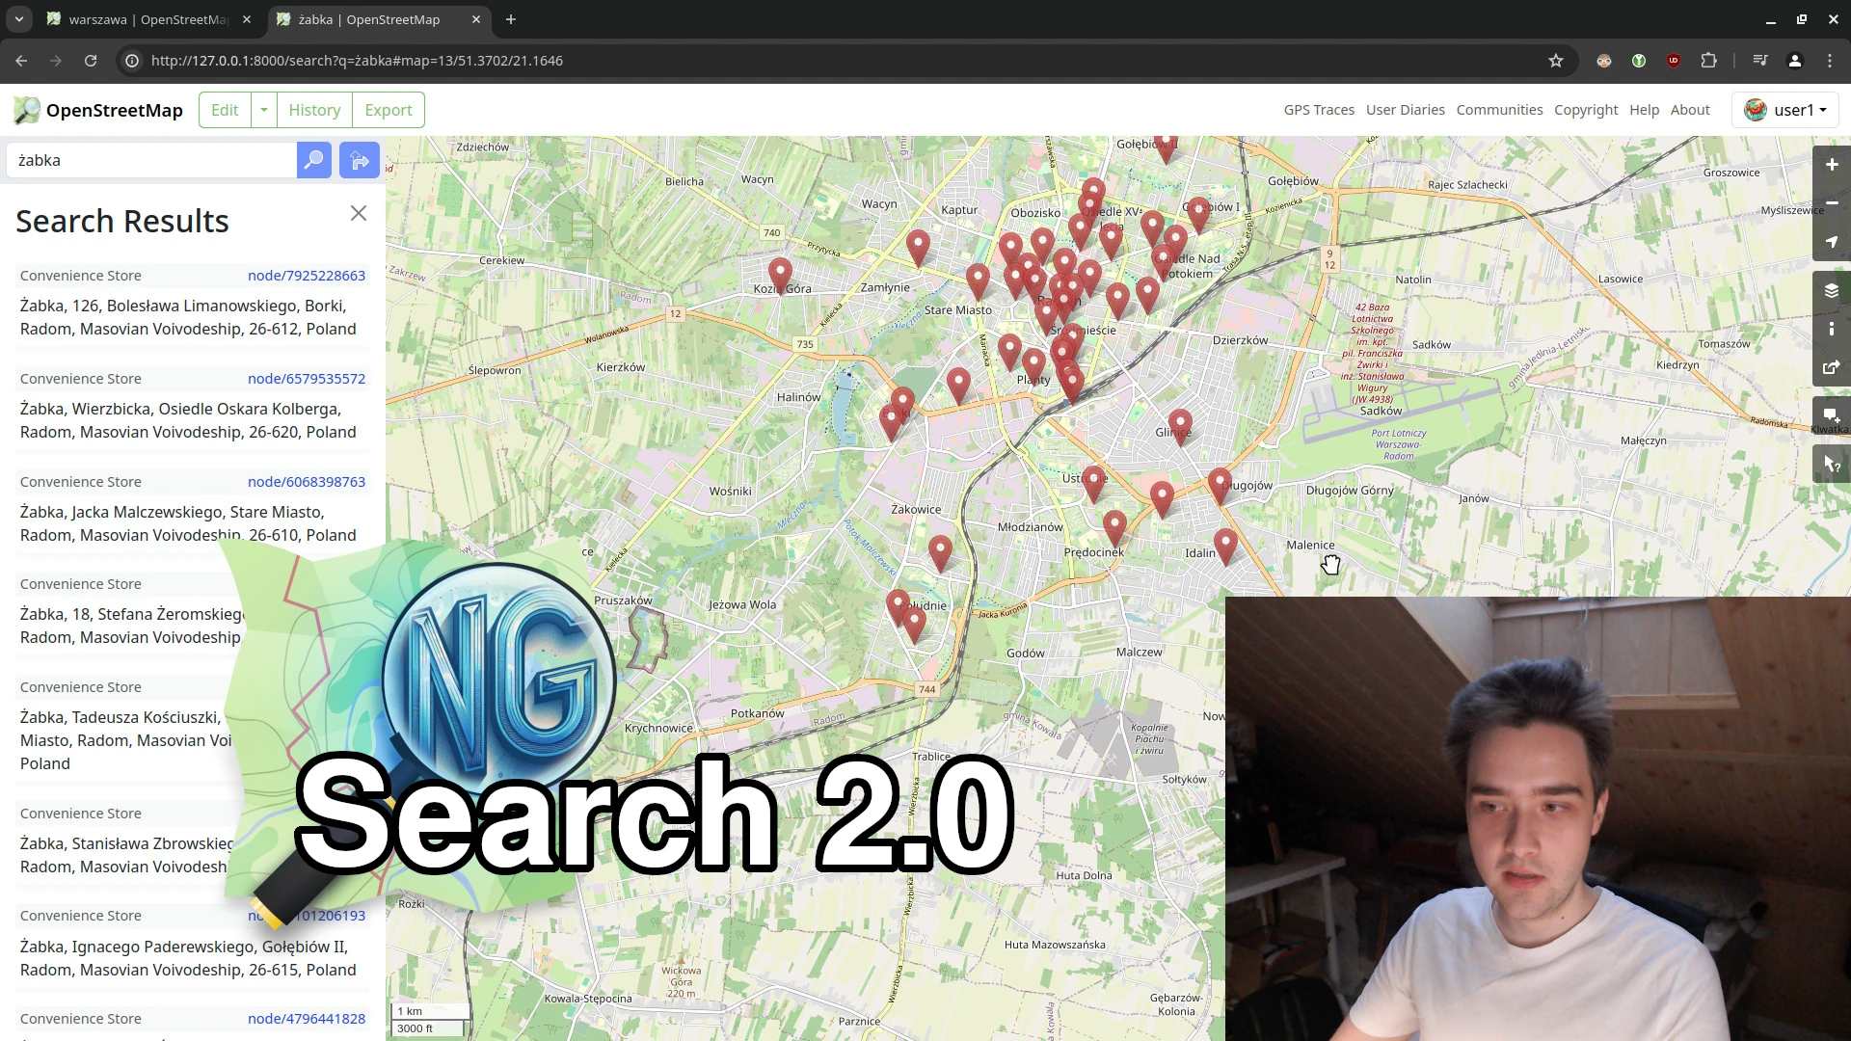Open the History tab
The width and height of the screenshot is (1851, 1041).
point(314,110)
